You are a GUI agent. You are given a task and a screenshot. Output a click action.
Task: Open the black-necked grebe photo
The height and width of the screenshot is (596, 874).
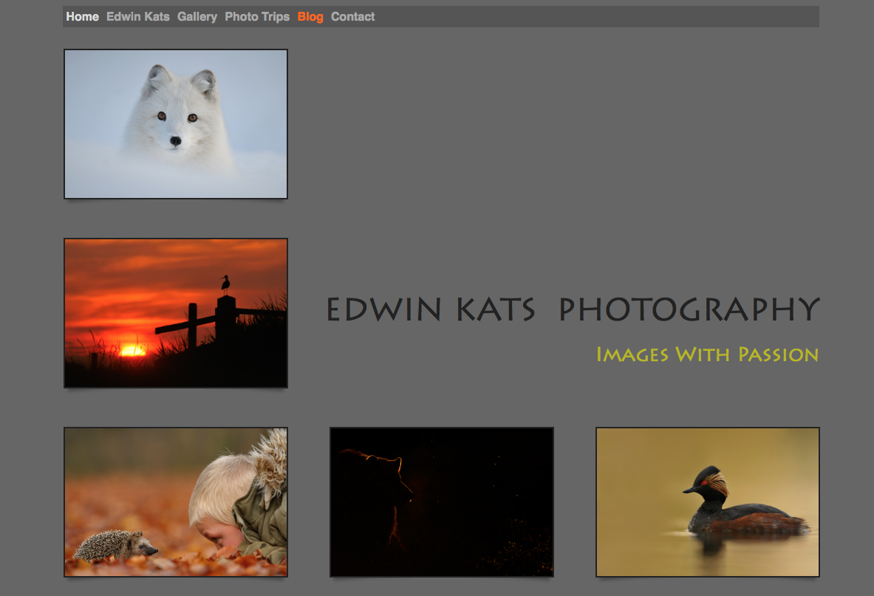(x=708, y=501)
